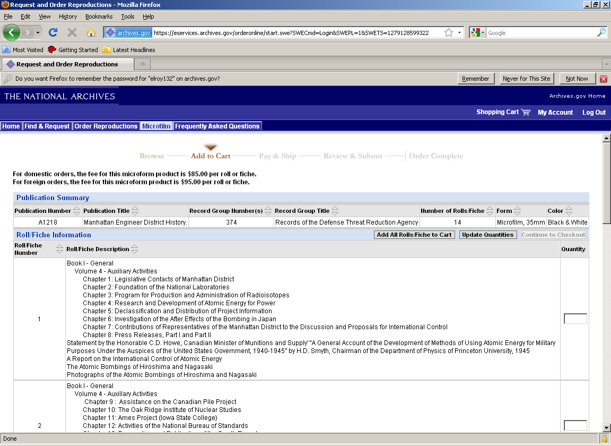Click Never for This Site button
611x446 pixels.
(x=527, y=79)
